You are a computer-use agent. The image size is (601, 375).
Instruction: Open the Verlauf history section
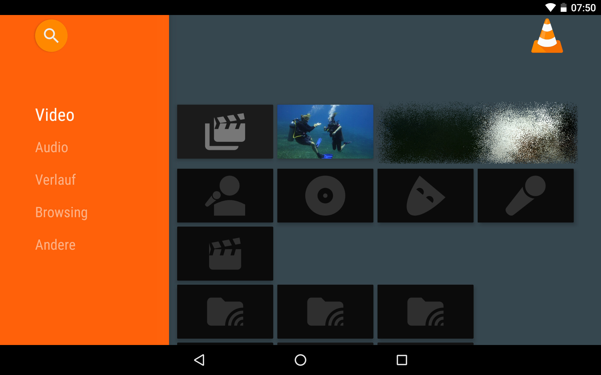click(x=55, y=180)
